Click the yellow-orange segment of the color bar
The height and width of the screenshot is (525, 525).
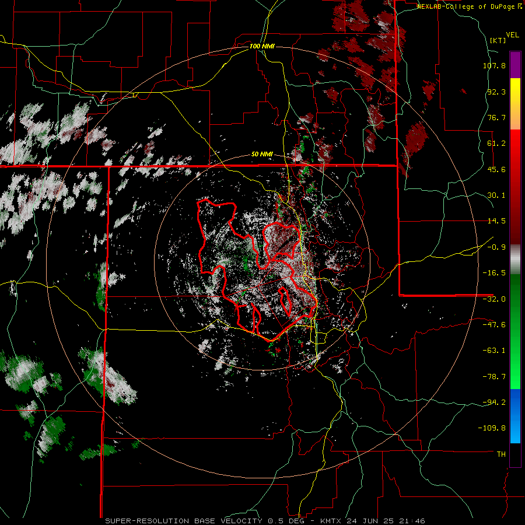click(x=515, y=104)
